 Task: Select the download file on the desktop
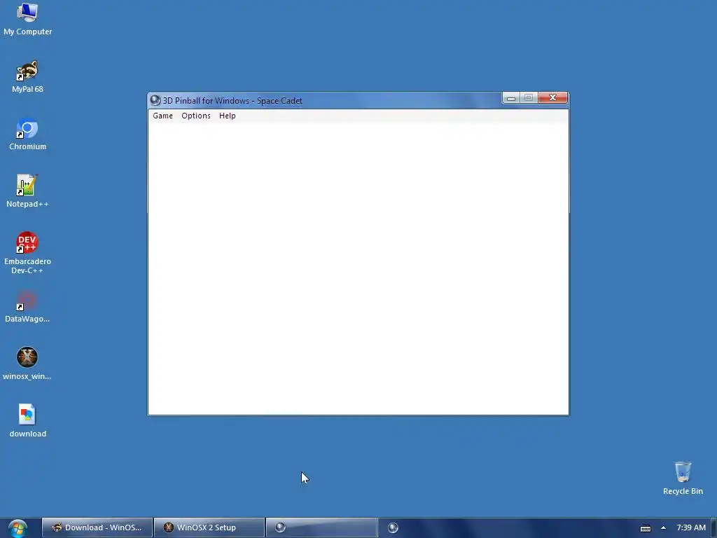click(x=27, y=421)
